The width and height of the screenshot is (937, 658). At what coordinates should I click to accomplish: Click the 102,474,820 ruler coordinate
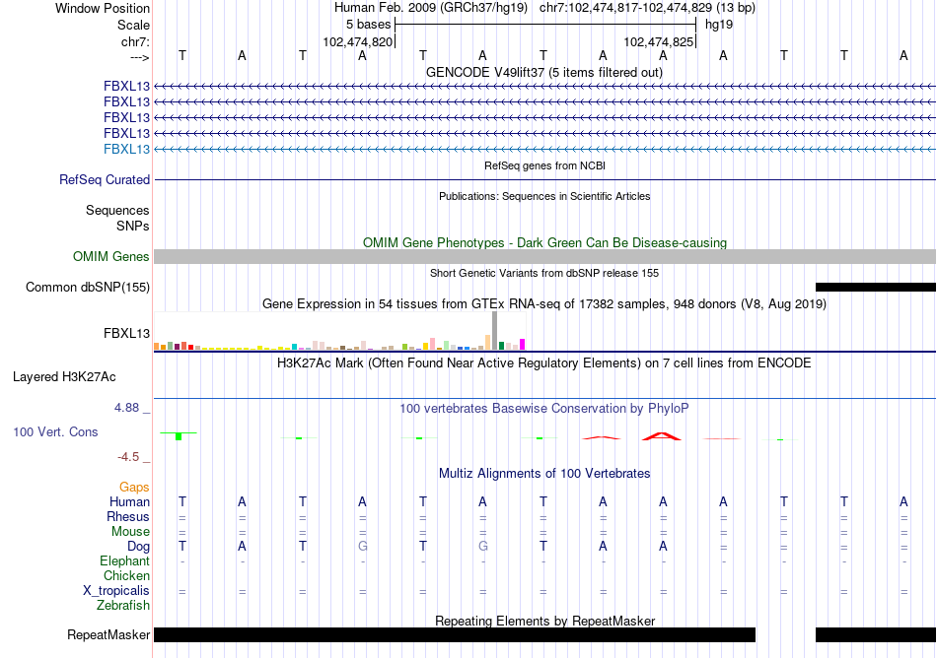(x=357, y=41)
